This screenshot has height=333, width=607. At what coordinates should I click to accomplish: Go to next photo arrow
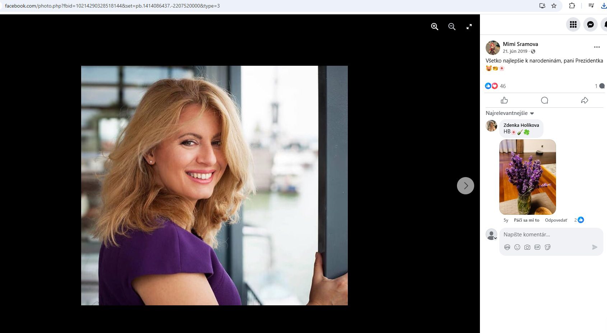click(x=465, y=186)
